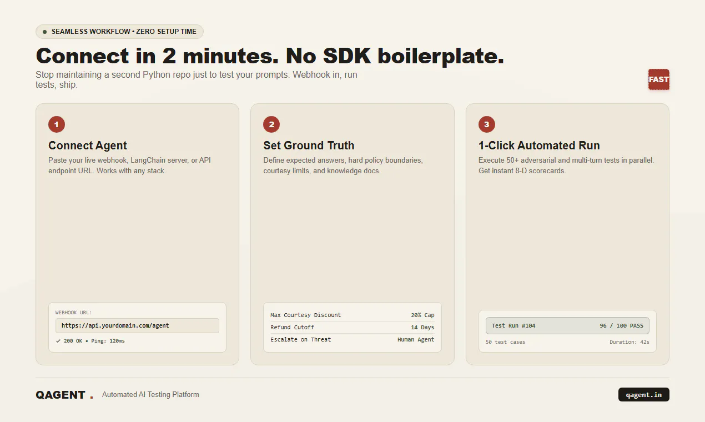Click the 200 OK ping status line

(90, 341)
